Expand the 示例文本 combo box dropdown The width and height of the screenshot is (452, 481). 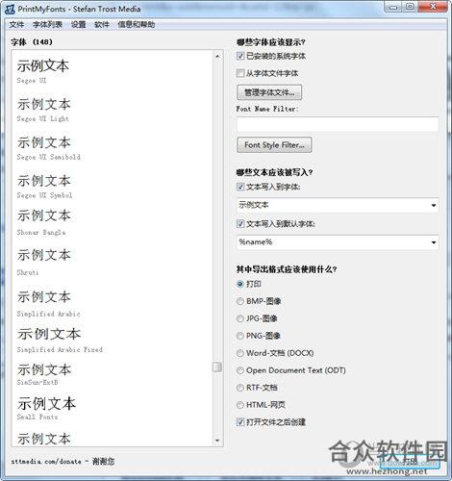(434, 205)
